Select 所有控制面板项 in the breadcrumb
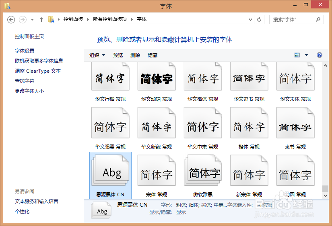 tap(110, 19)
